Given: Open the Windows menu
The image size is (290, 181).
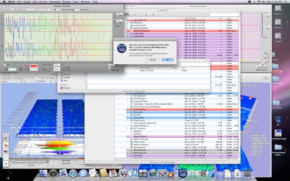Looking at the screenshot, I should [85, 2].
